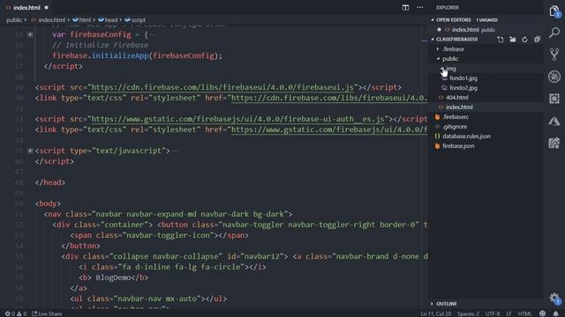Viewport: 565px width, 317px height.
Task: Click the New File icon in explorer
Action: coord(501,39)
